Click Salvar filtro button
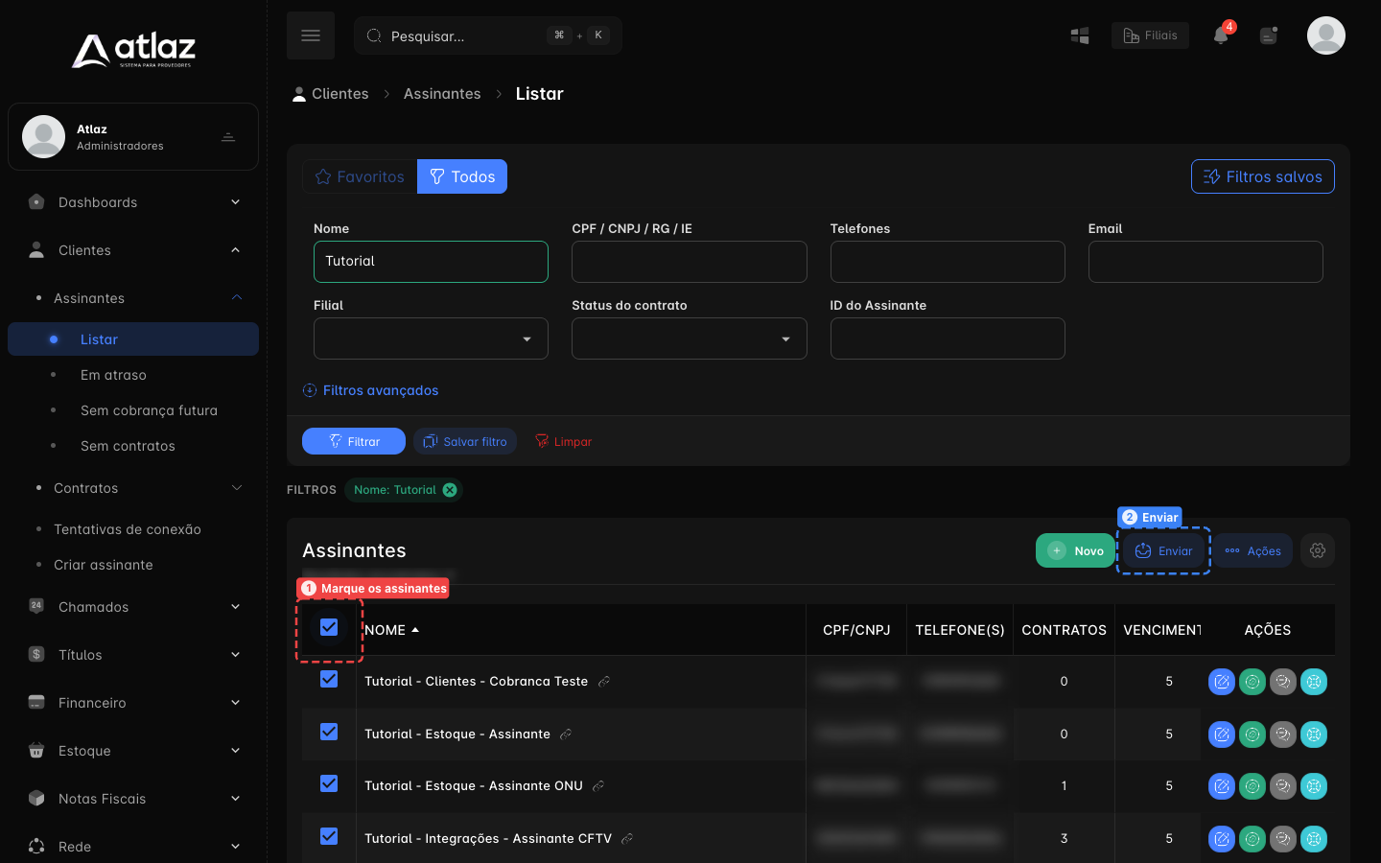This screenshot has height=863, width=1381. pyautogui.click(x=465, y=441)
